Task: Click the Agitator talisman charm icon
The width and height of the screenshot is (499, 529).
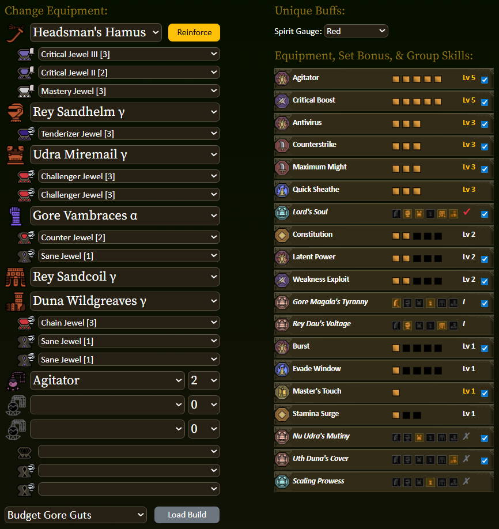Action: coord(16,381)
